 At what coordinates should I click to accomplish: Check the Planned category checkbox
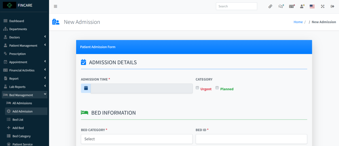217,88
